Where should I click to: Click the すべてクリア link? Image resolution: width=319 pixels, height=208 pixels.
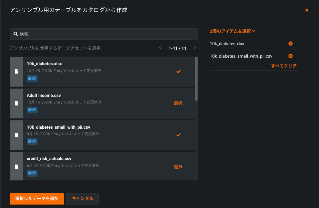point(284,66)
